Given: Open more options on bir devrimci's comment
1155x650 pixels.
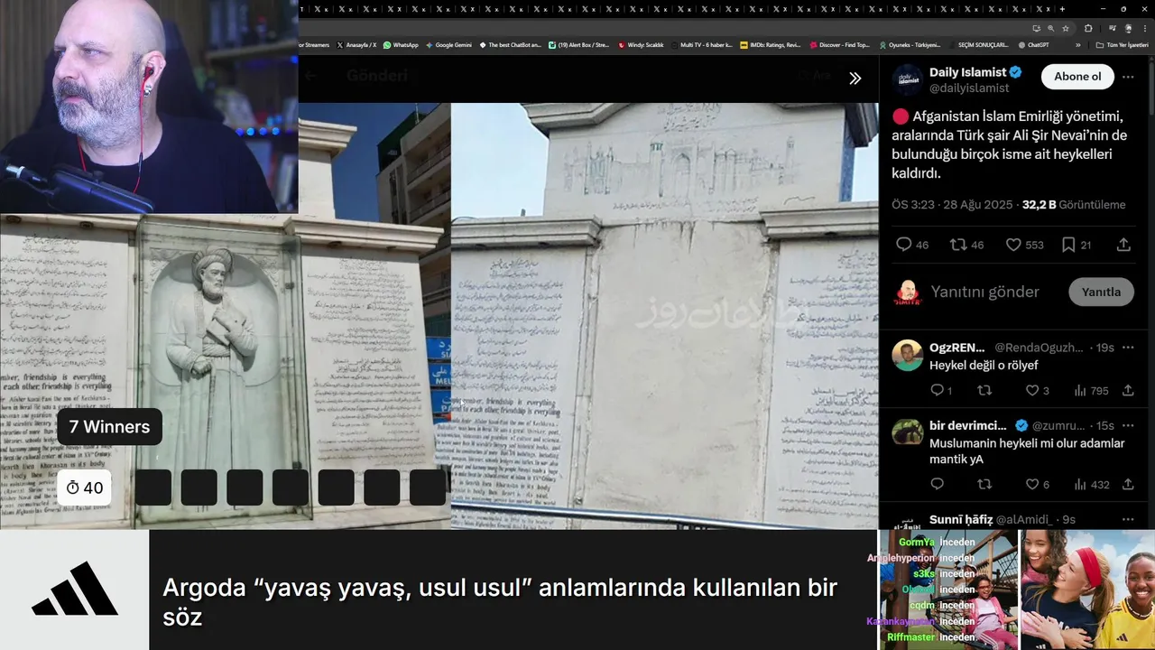Looking at the screenshot, I should click(1128, 425).
